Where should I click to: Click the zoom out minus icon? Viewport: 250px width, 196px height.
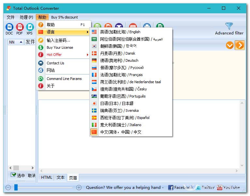(x=8, y=188)
